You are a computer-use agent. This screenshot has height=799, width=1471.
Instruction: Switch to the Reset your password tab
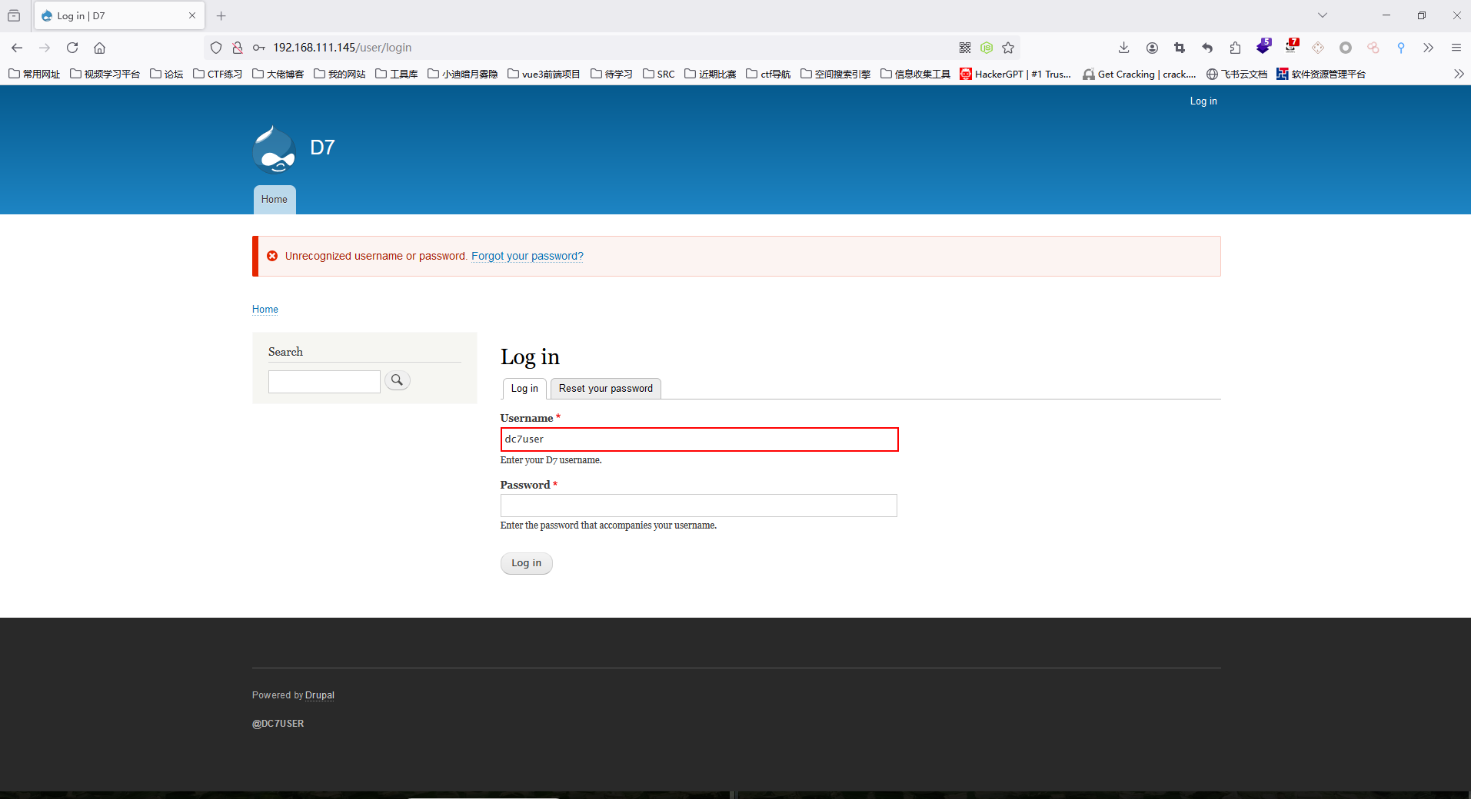point(605,389)
